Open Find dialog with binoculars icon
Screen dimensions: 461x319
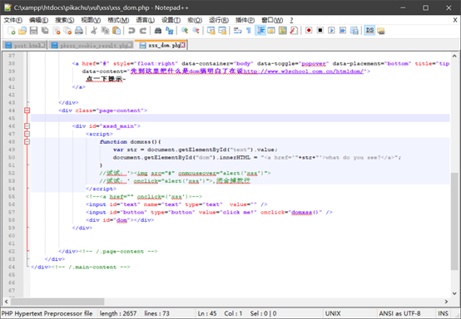tap(158, 31)
